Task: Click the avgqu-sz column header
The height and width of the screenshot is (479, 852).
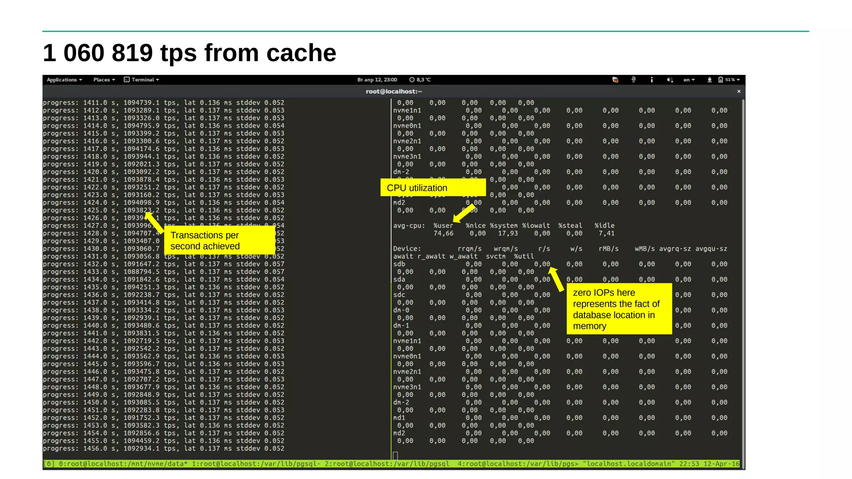Action: (711, 249)
